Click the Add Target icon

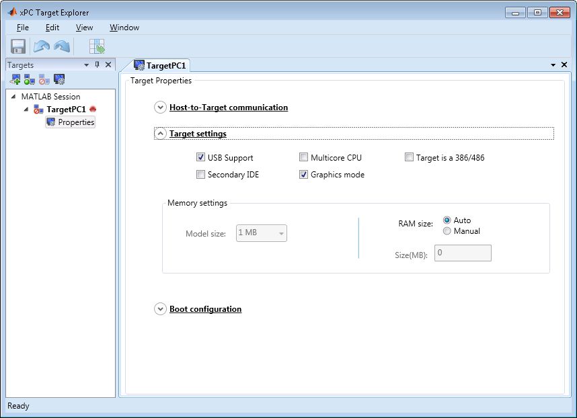coord(15,79)
